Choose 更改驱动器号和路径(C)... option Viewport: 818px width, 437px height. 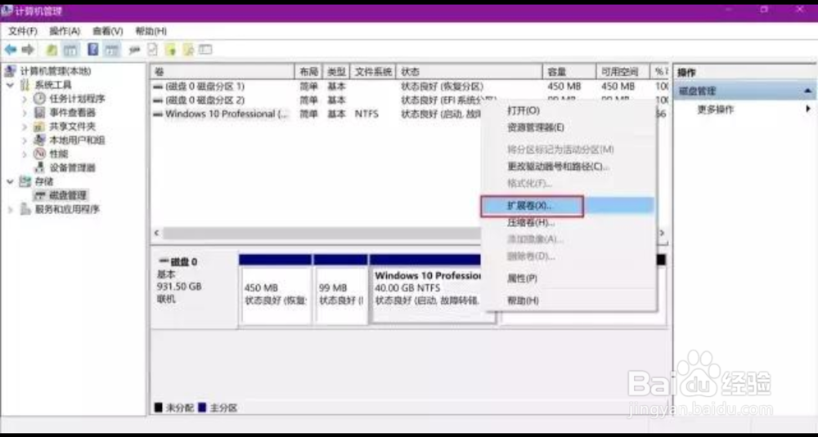coord(567,167)
